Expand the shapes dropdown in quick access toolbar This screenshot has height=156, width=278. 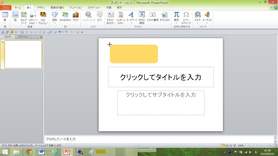click(51, 32)
